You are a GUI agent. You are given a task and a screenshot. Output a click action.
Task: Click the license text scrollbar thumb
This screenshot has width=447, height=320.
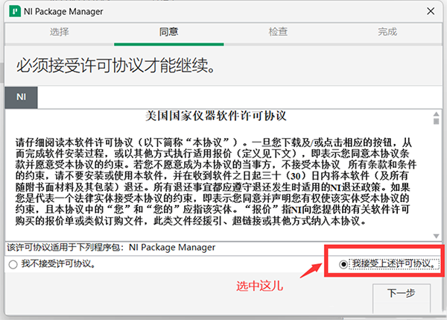436,122
